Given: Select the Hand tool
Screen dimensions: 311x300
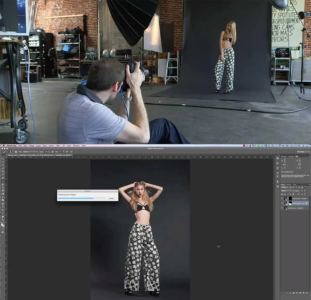Looking at the screenshot, I should click(3, 217).
